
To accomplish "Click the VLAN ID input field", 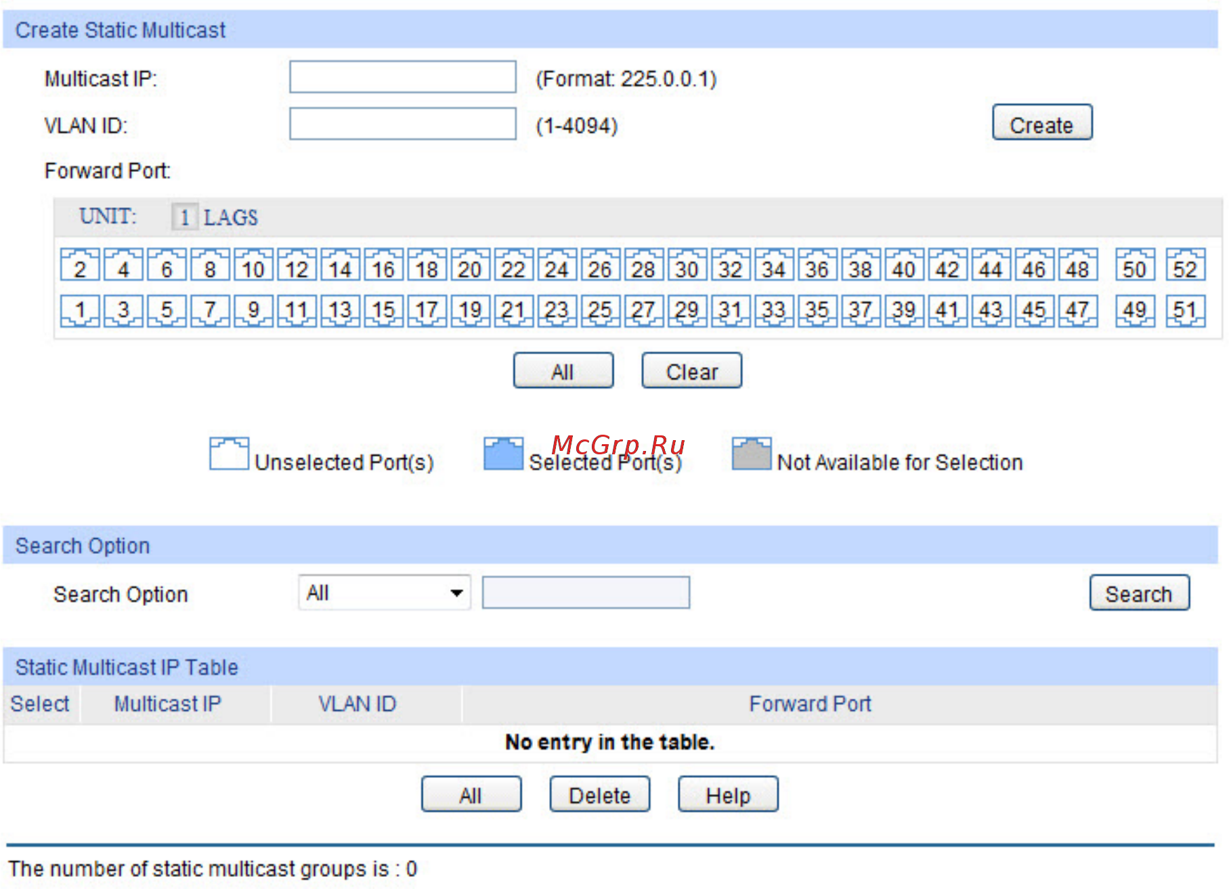I will pos(403,123).
